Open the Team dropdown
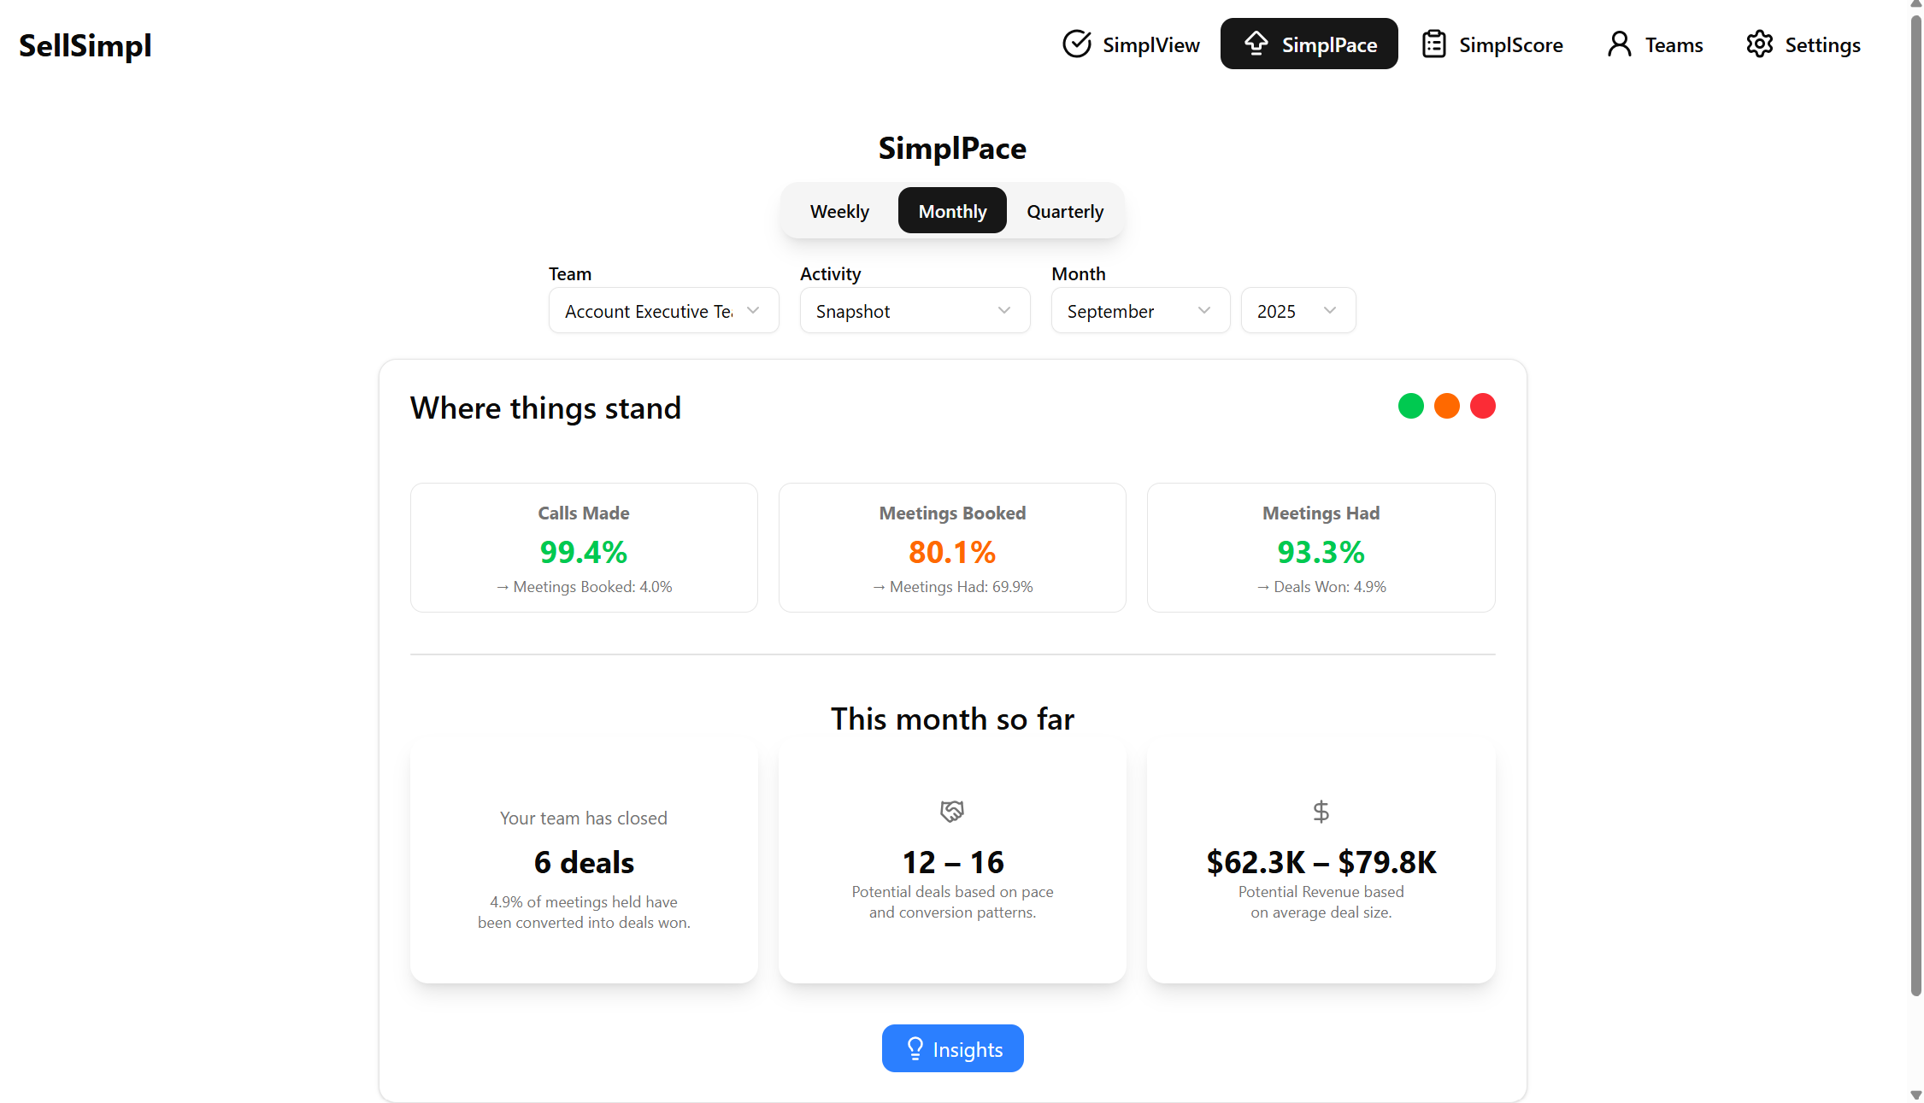This screenshot has height=1103, width=1924. 663,310
